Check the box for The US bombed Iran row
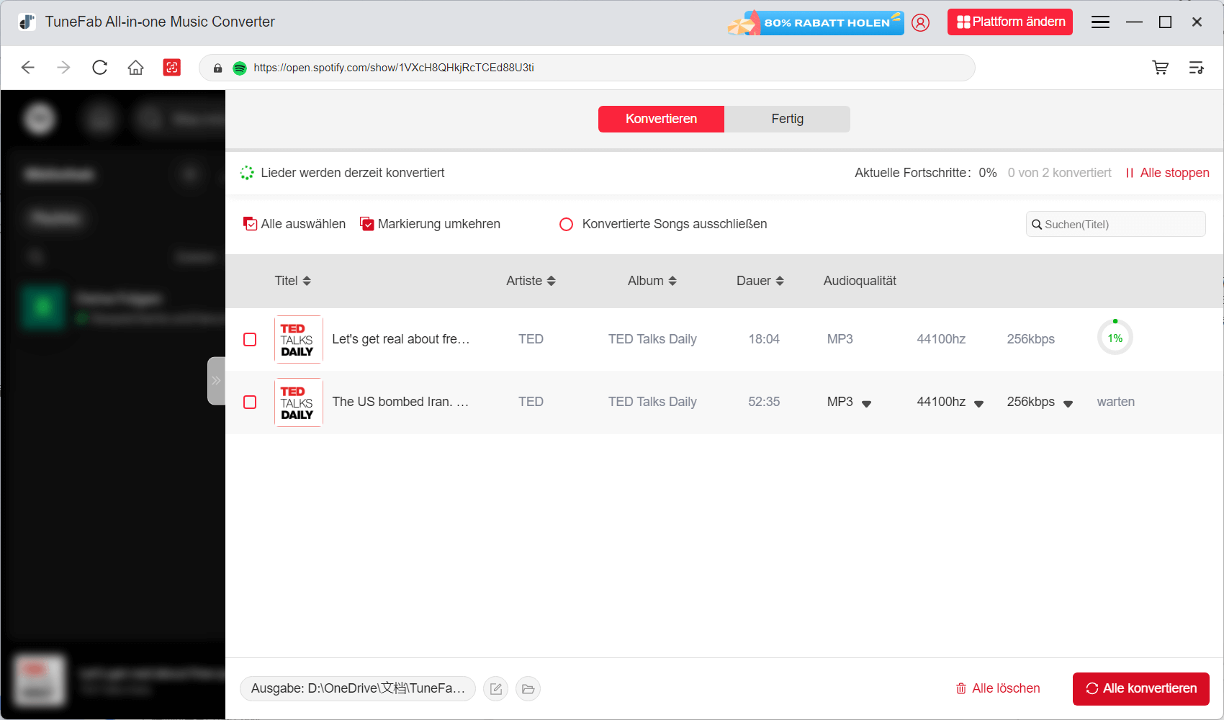Image resolution: width=1224 pixels, height=720 pixels. pos(250,402)
